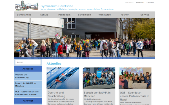Open sidebar item Übertritt und Einschreibung

click(28, 76)
